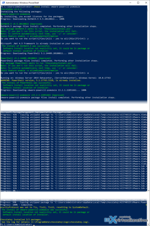The image size is (150, 226).
Task: Click the window title 'Administrator: Windows PowerShell'
Action: point(22,3)
